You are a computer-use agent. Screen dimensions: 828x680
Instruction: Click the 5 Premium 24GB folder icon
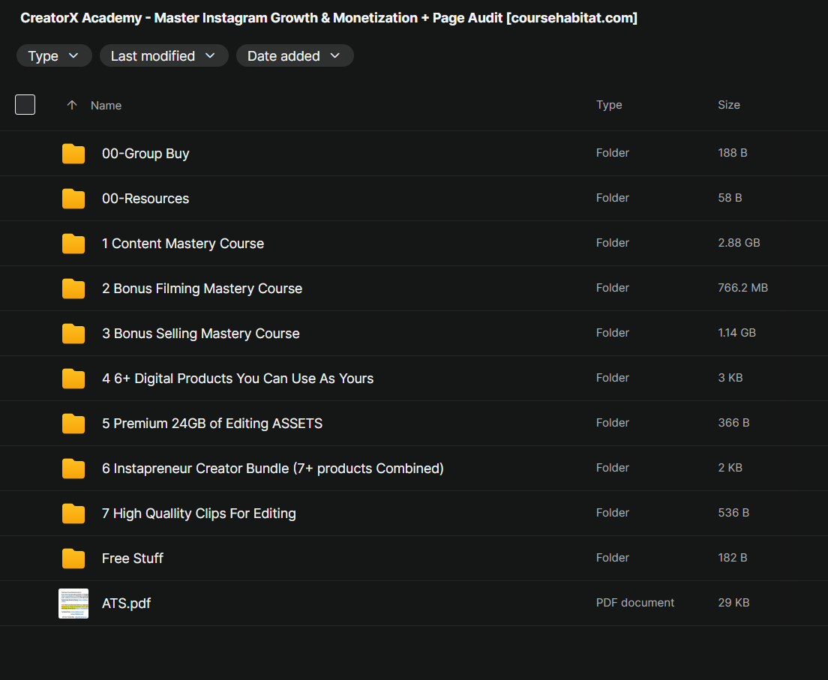73,424
